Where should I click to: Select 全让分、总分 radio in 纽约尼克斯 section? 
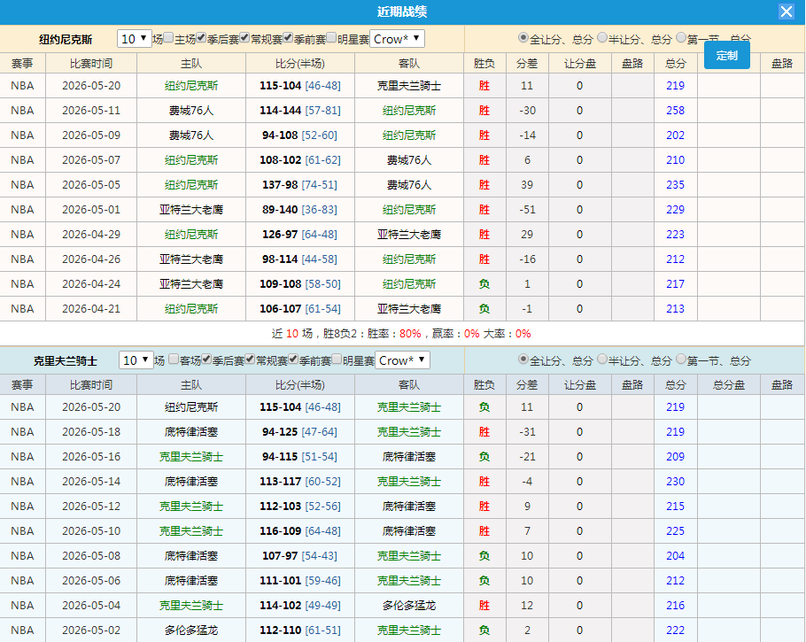523,37
